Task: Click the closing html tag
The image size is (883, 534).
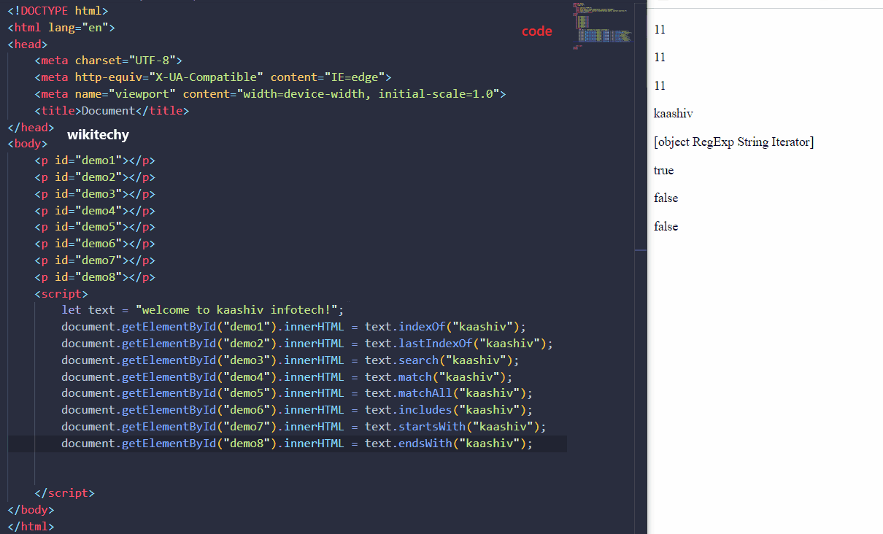Action: [31, 526]
